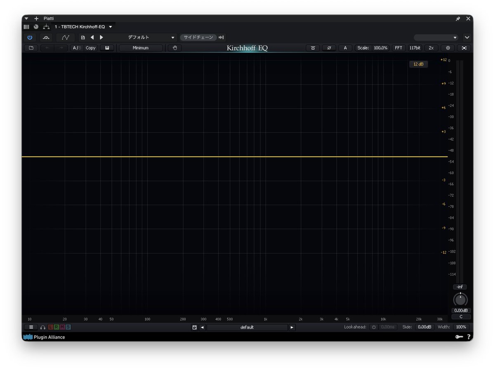This screenshot has height=370, width=495.
Task: Open the plugin rack columns view icon
Action: tap(26, 27)
